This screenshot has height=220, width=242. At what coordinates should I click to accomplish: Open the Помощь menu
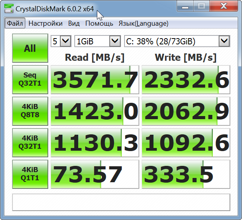pos(99,23)
